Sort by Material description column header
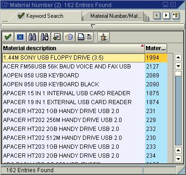Image resolution: width=186 pixels, height=175 pixels. point(73,48)
